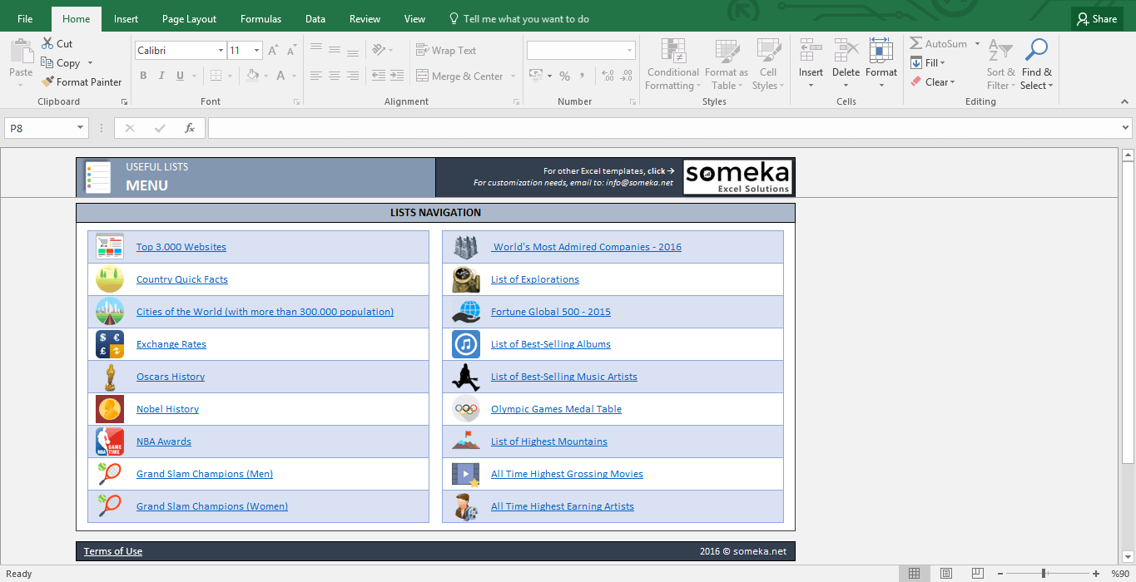The height and width of the screenshot is (582, 1136).
Task: Click the Clear eraser icon
Action: [x=916, y=81]
